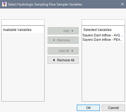This screenshot has height=112, width=126.
Task: Select Sayers Dam Inflow - AVG variable
Action: (x=103, y=35)
